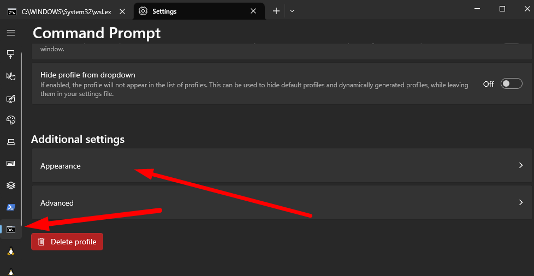This screenshot has height=276, width=534.
Task: Expand the Appearance settings row
Action: click(281, 166)
